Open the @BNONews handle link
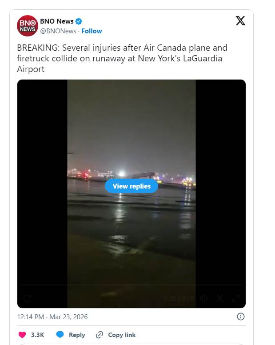Image resolution: width=275 pixels, height=345 pixels. click(58, 31)
